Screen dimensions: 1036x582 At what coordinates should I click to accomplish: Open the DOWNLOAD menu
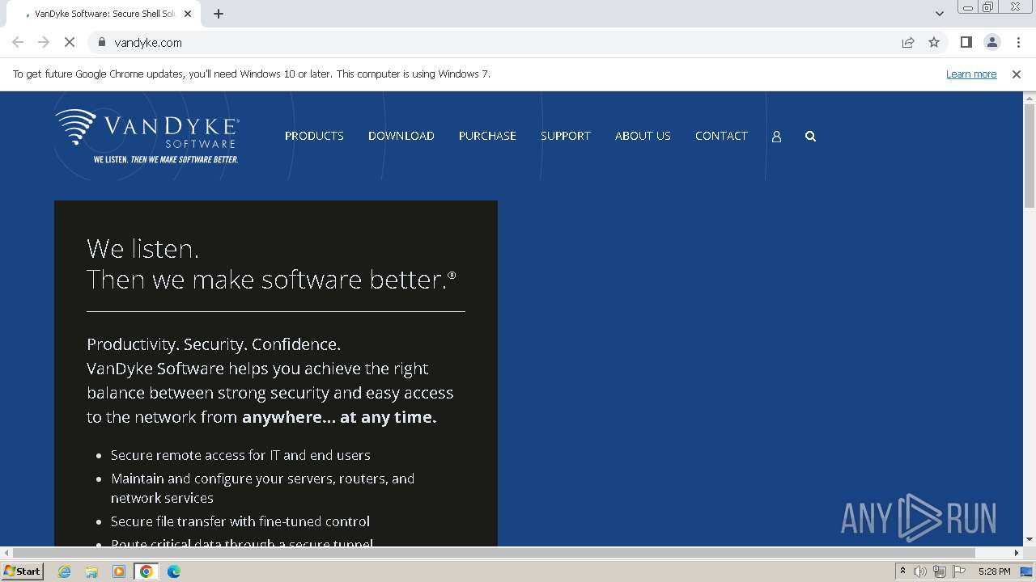(401, 136)
